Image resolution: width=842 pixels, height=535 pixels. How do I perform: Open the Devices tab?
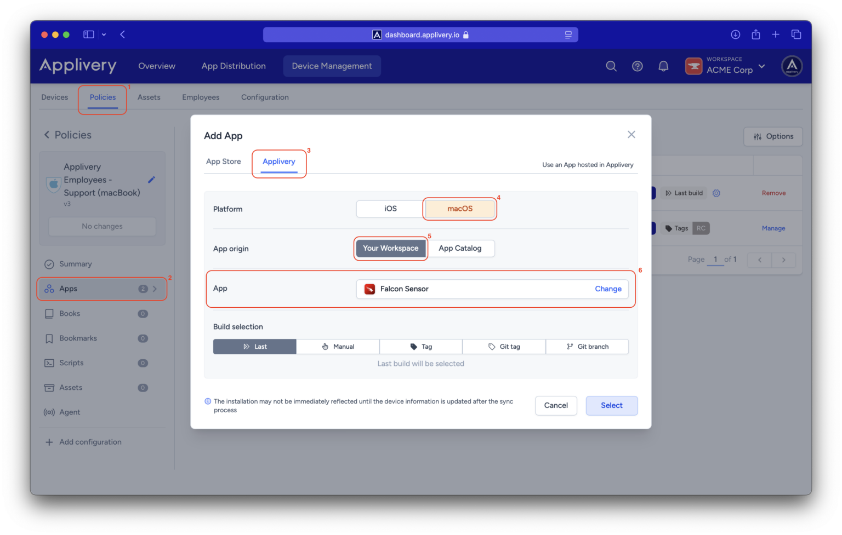pyautogui.click(x=54, y=97)
